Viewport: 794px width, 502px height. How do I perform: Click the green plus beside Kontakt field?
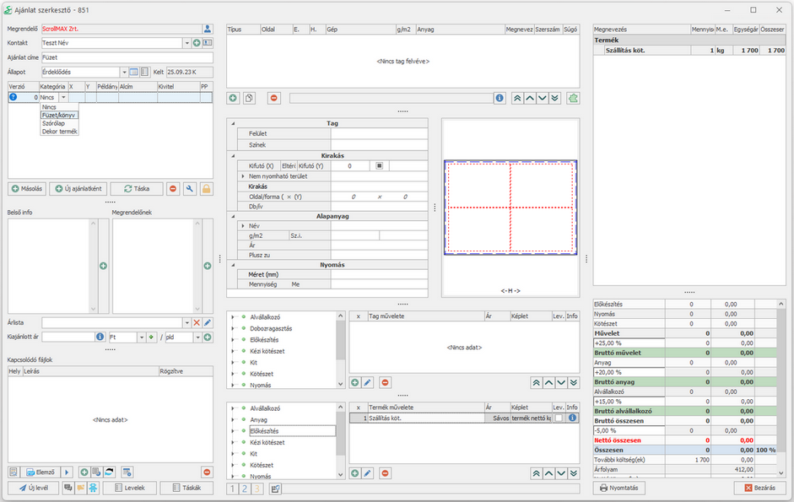(x=197, y=43)
